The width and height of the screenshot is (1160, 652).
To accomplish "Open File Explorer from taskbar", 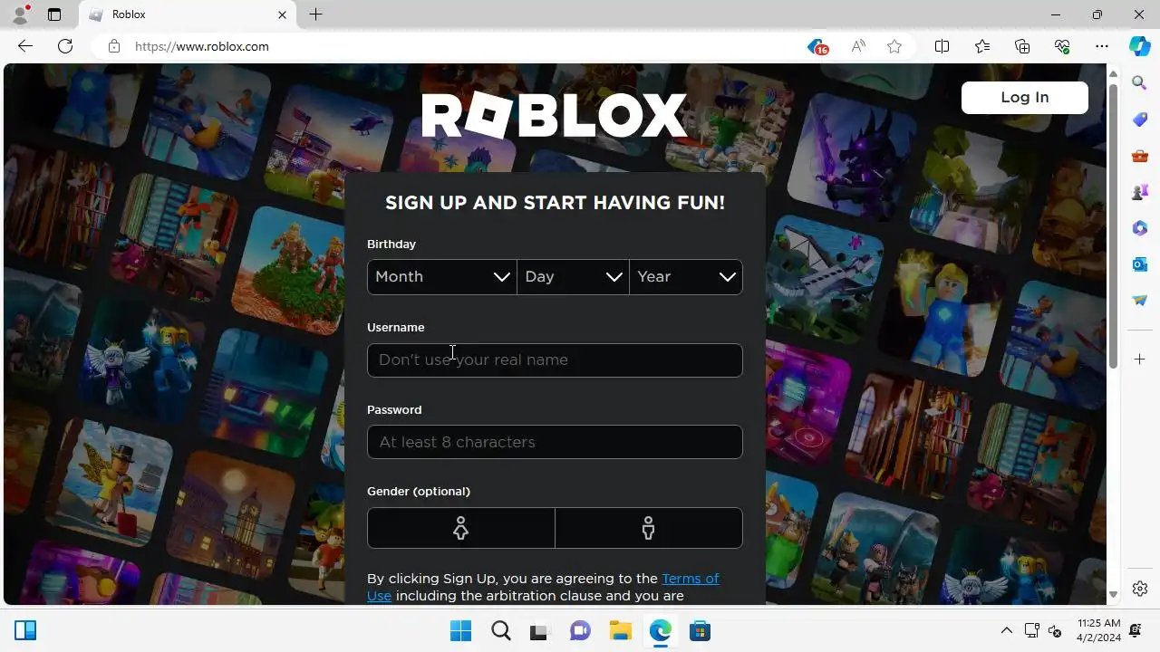I will point(620,630).
